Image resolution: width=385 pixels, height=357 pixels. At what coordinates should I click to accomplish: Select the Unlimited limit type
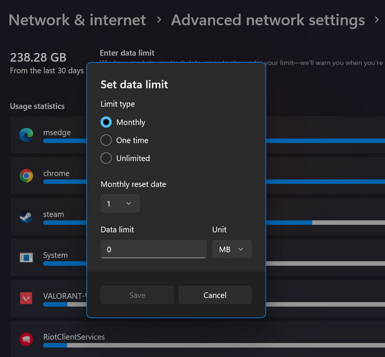(106, 158)
